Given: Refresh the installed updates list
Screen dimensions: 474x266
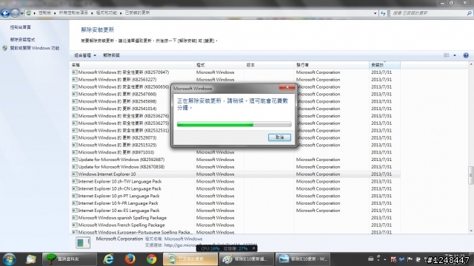Looking at the screenshot, I should pos(383,13).
